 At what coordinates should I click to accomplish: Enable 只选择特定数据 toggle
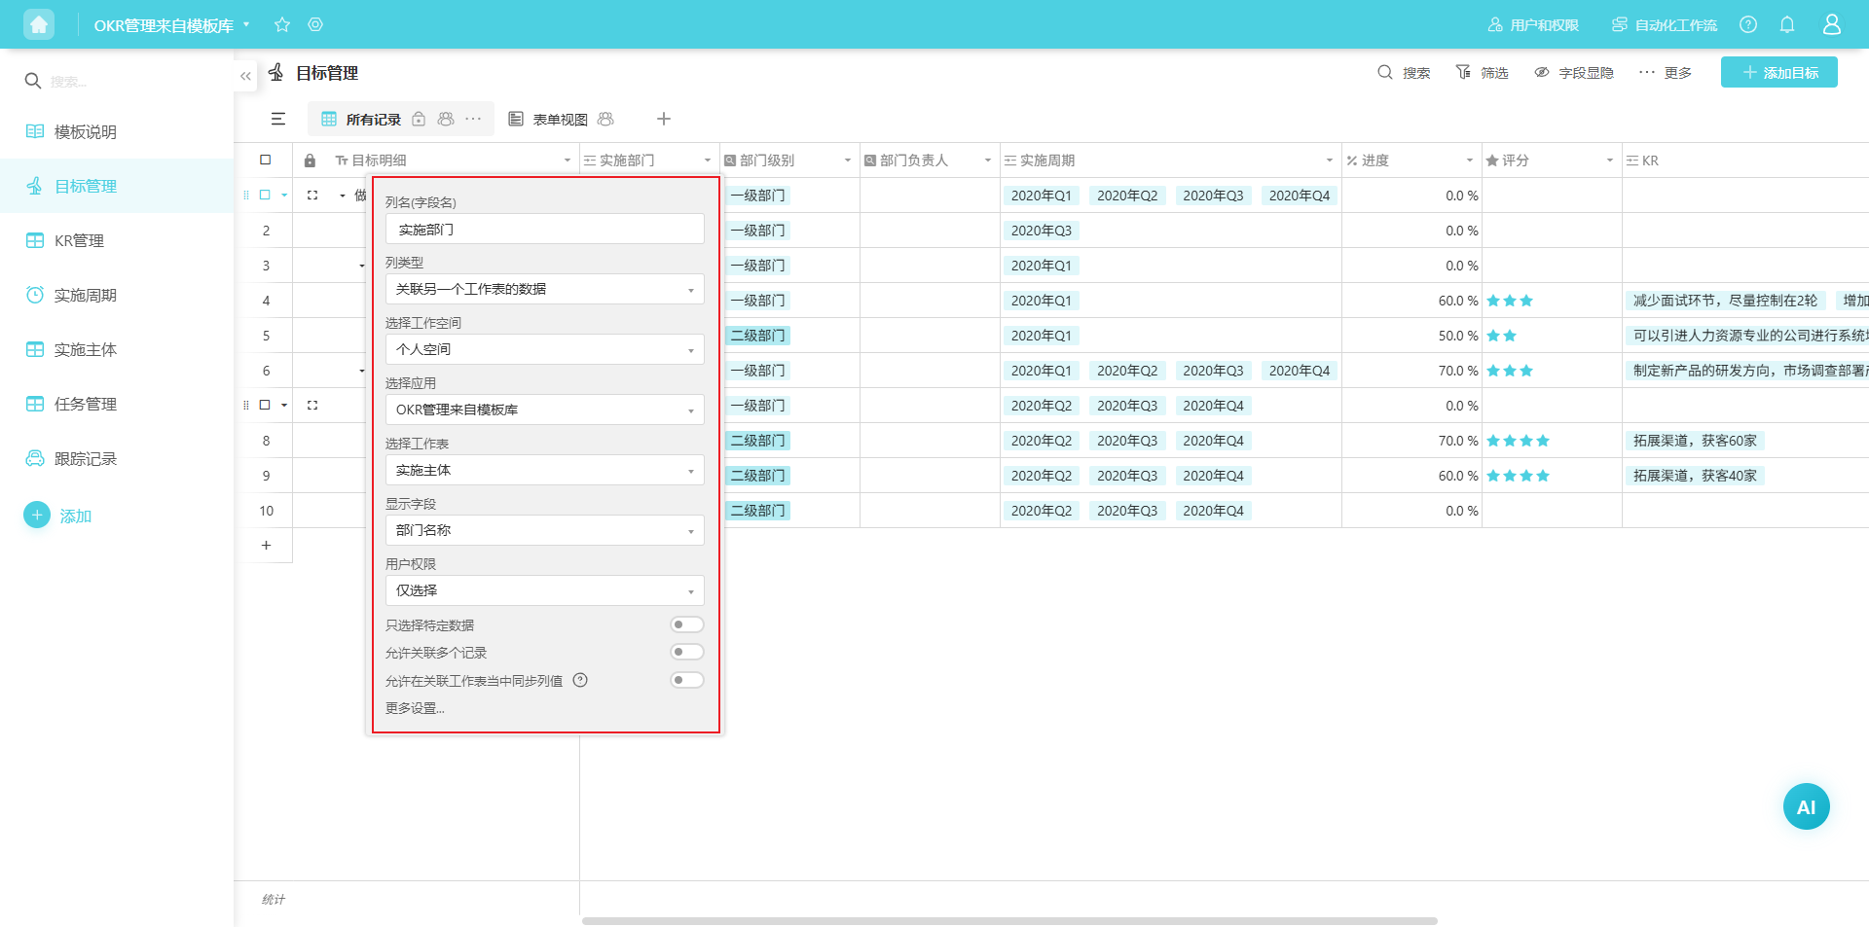[687, 624]
